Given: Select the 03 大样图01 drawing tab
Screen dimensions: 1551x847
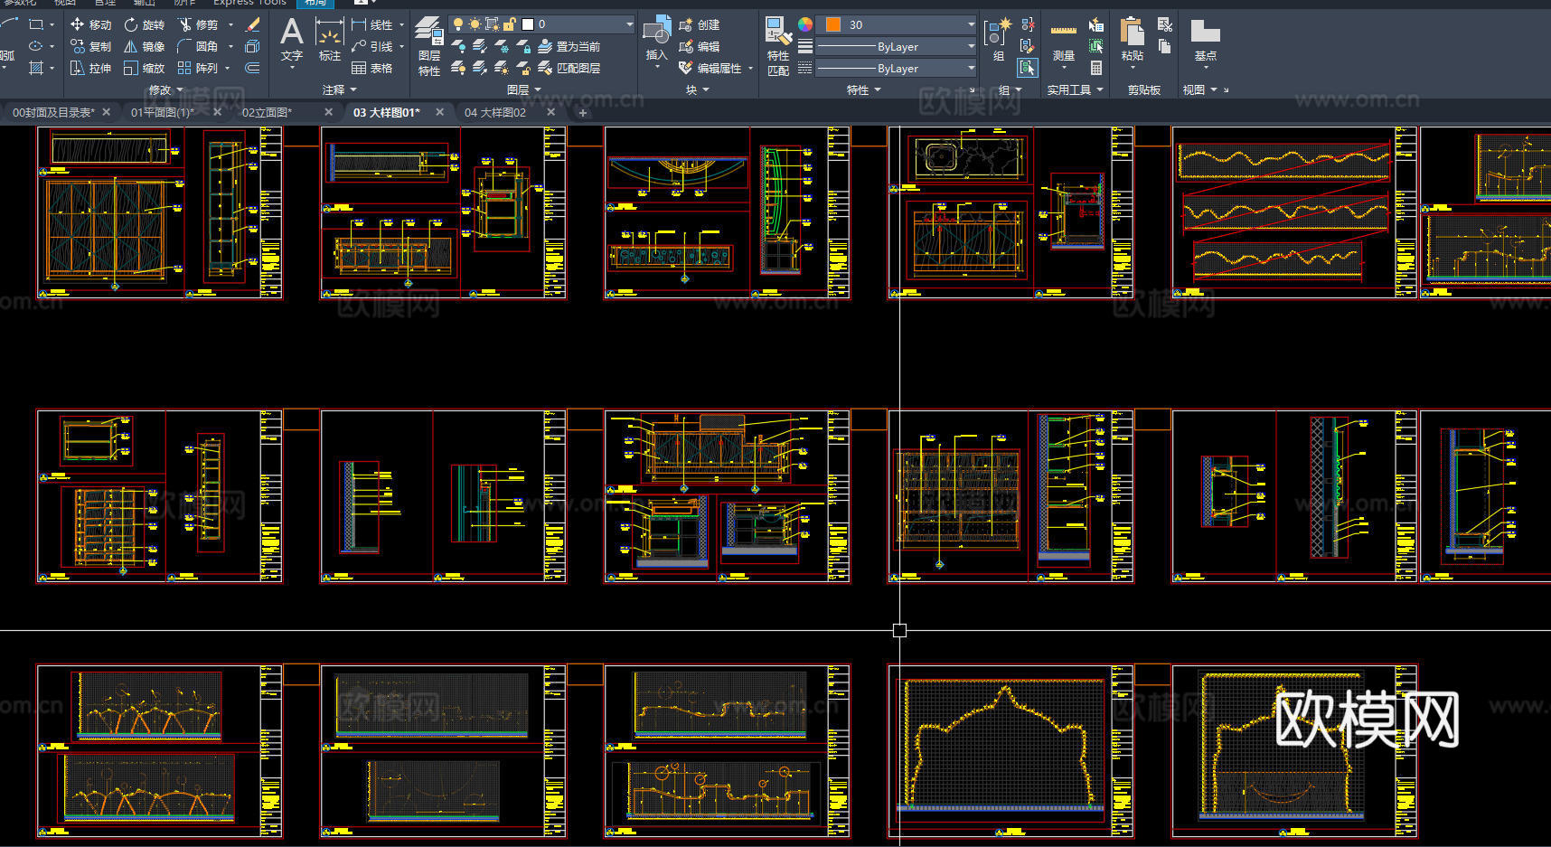Looking at the screenshot, I should (x=387, y=112).
